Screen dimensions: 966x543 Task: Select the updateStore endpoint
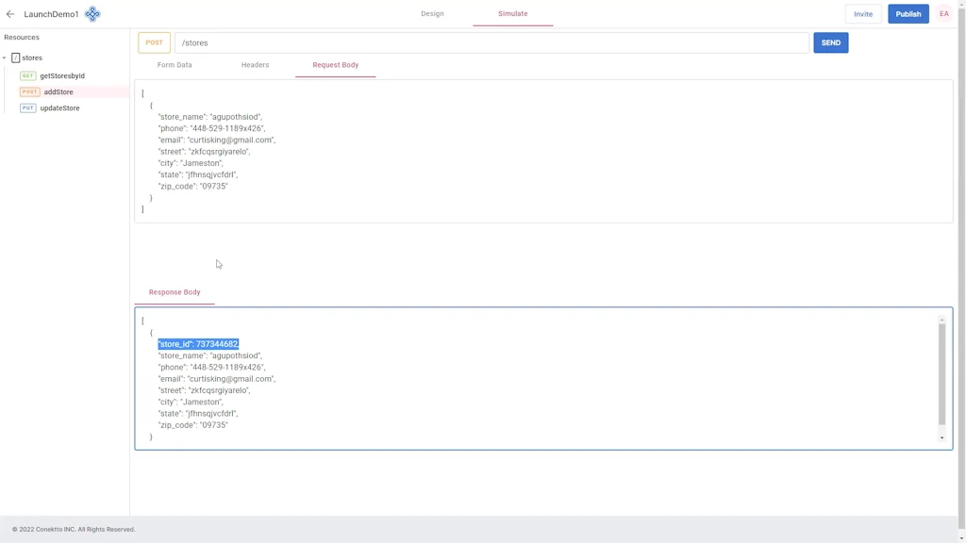click(59, 107)
